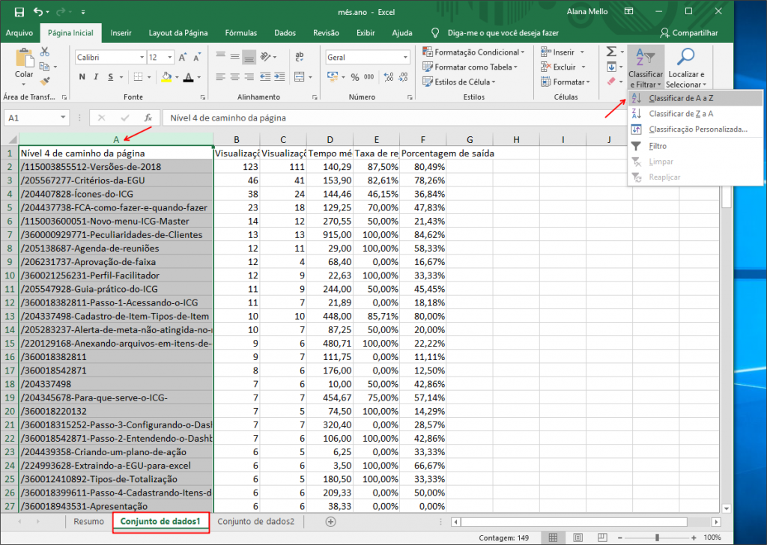Click Formatação Condicional button
Screen dimensions: 767x545
473,52
